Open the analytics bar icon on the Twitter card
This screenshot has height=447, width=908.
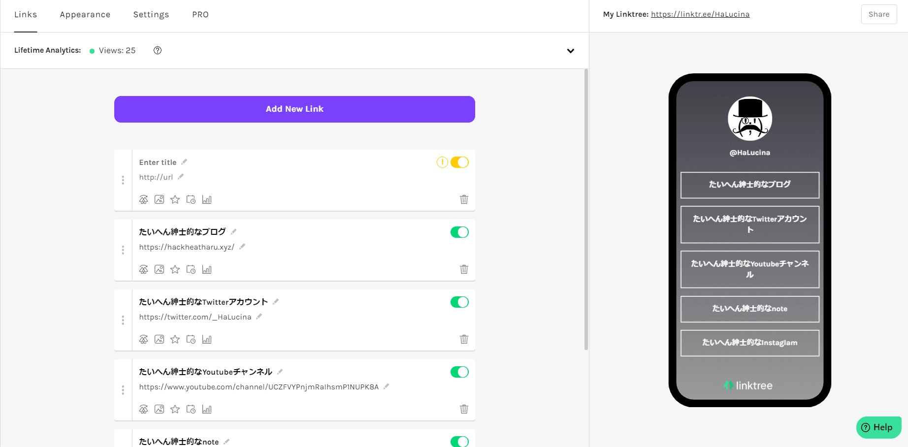pyautogui.click(x=207, y=339)
